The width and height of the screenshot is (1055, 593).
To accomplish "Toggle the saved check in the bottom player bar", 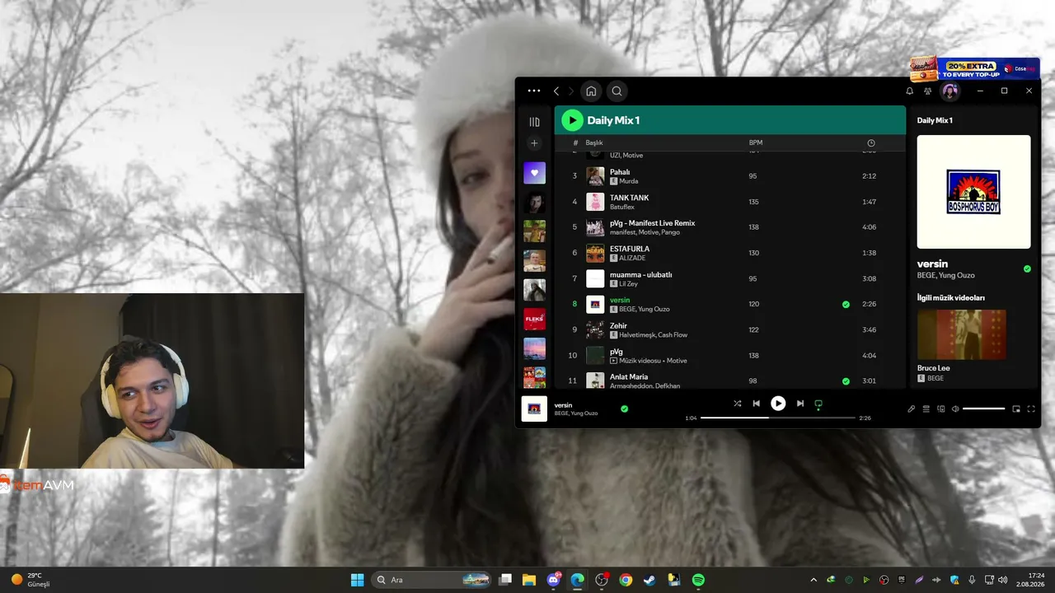I will point(624,409).
